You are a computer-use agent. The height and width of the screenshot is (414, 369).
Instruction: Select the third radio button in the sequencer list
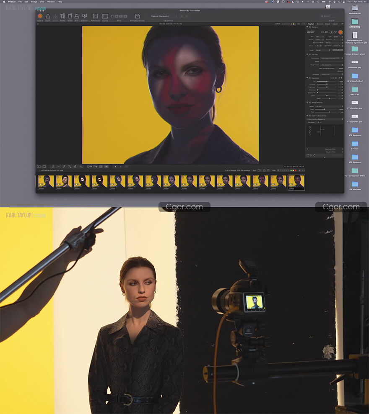pos(309,132)
